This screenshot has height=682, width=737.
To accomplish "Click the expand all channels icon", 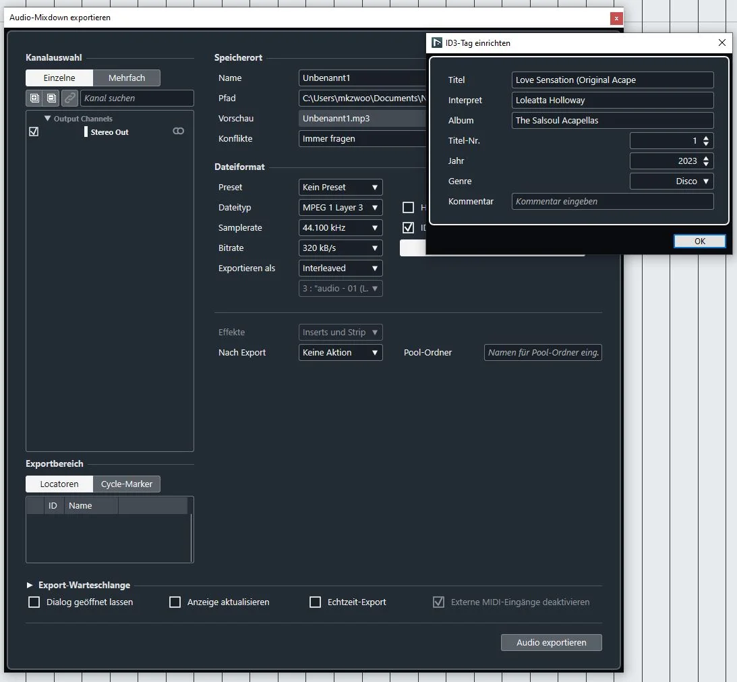I will [x=34, y=98].
